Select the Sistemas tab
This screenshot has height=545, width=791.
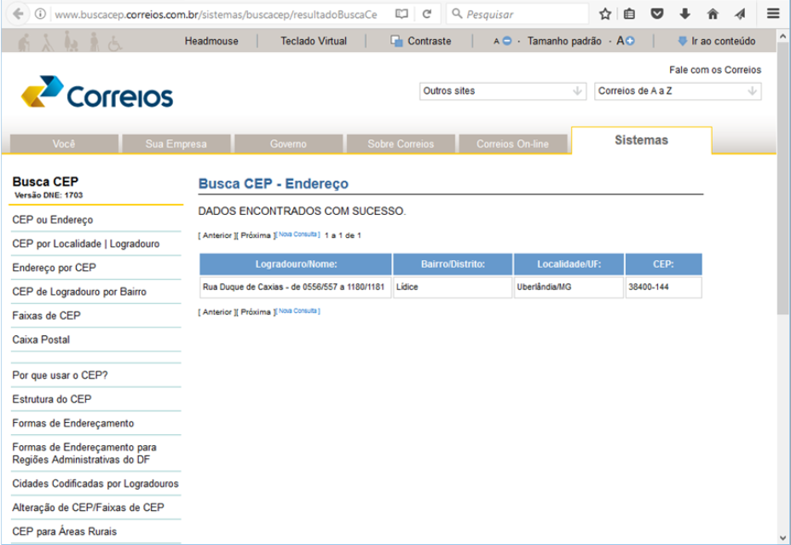[641, 140]
